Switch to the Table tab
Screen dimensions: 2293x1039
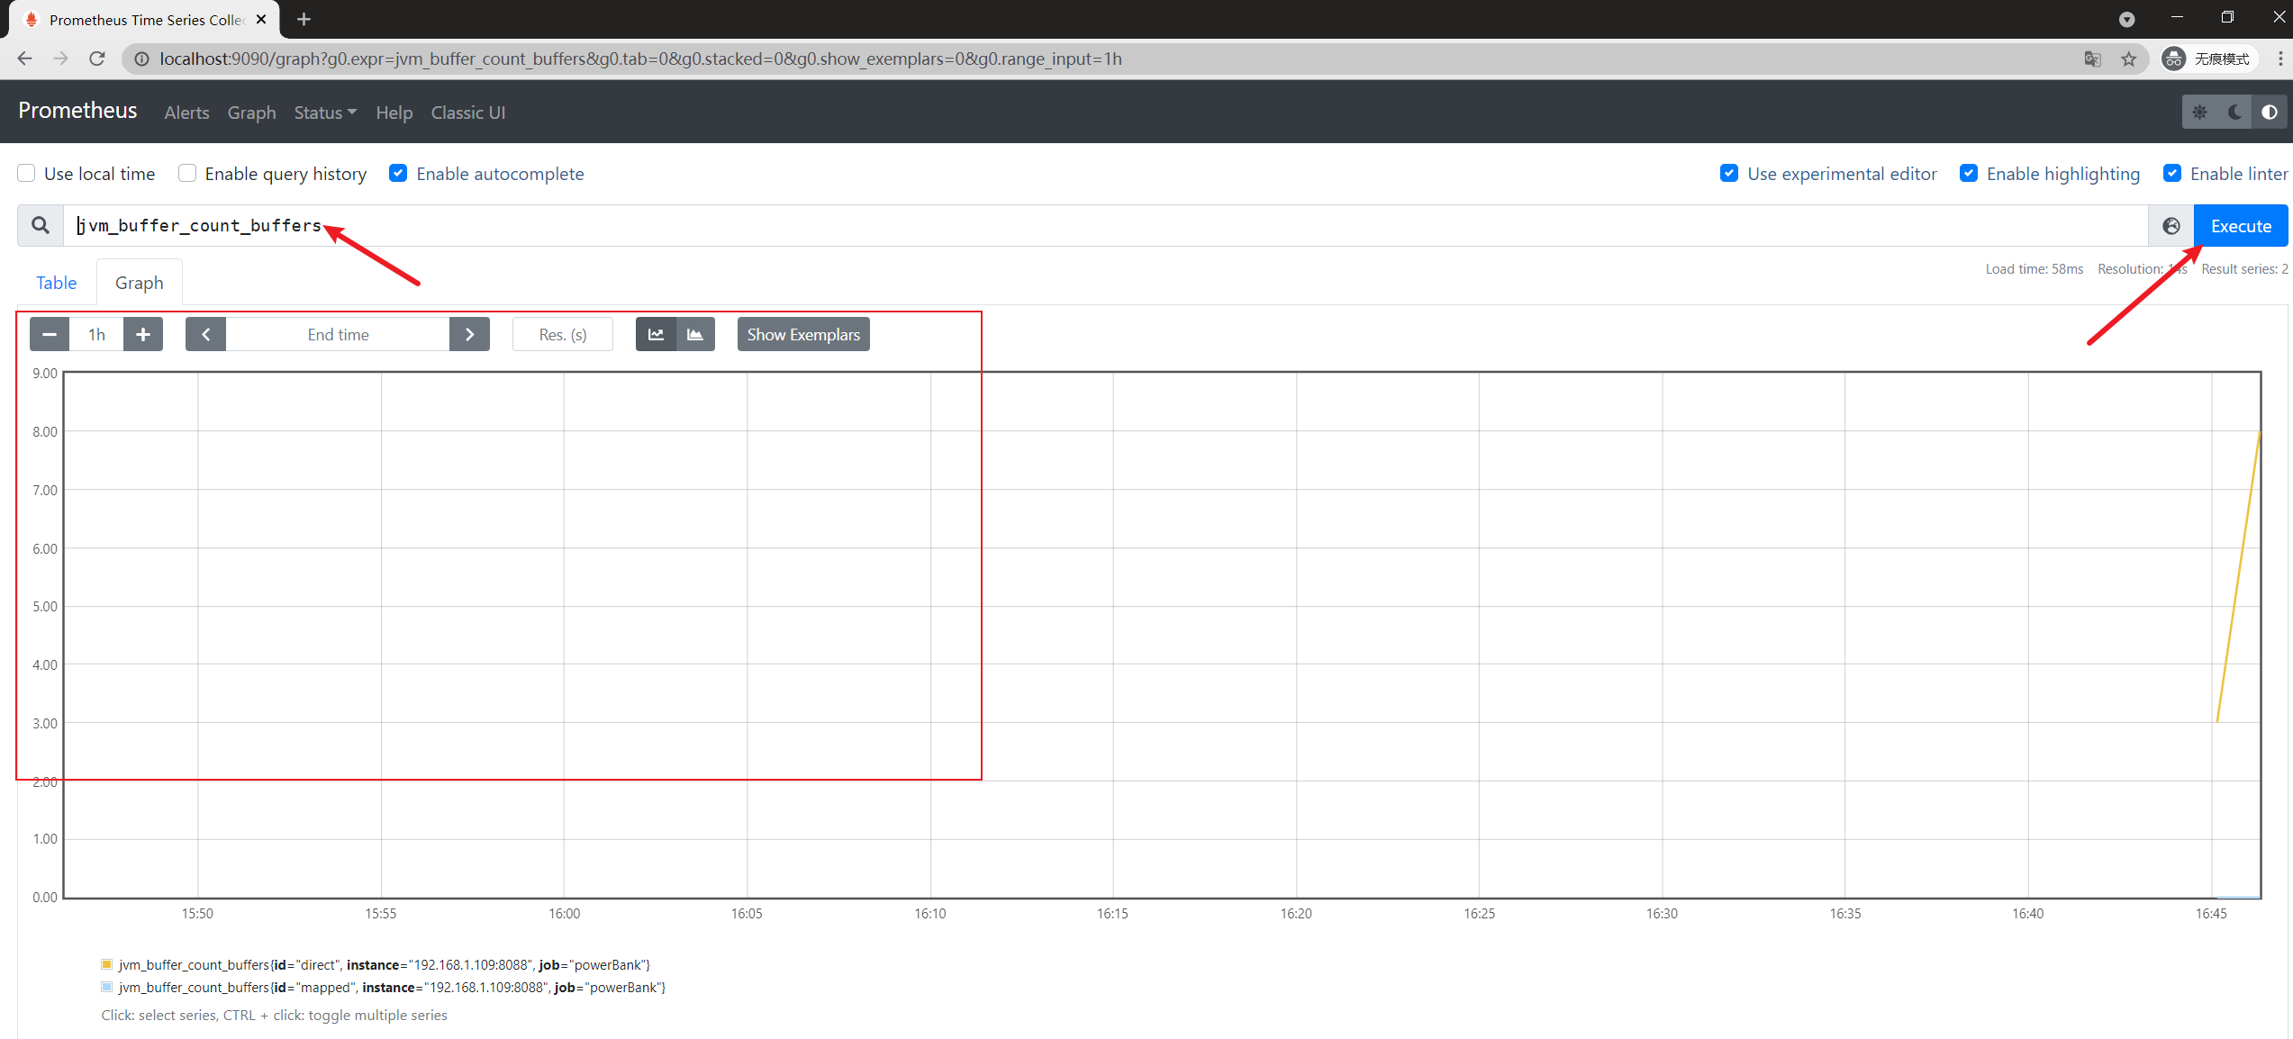[56, 282]
